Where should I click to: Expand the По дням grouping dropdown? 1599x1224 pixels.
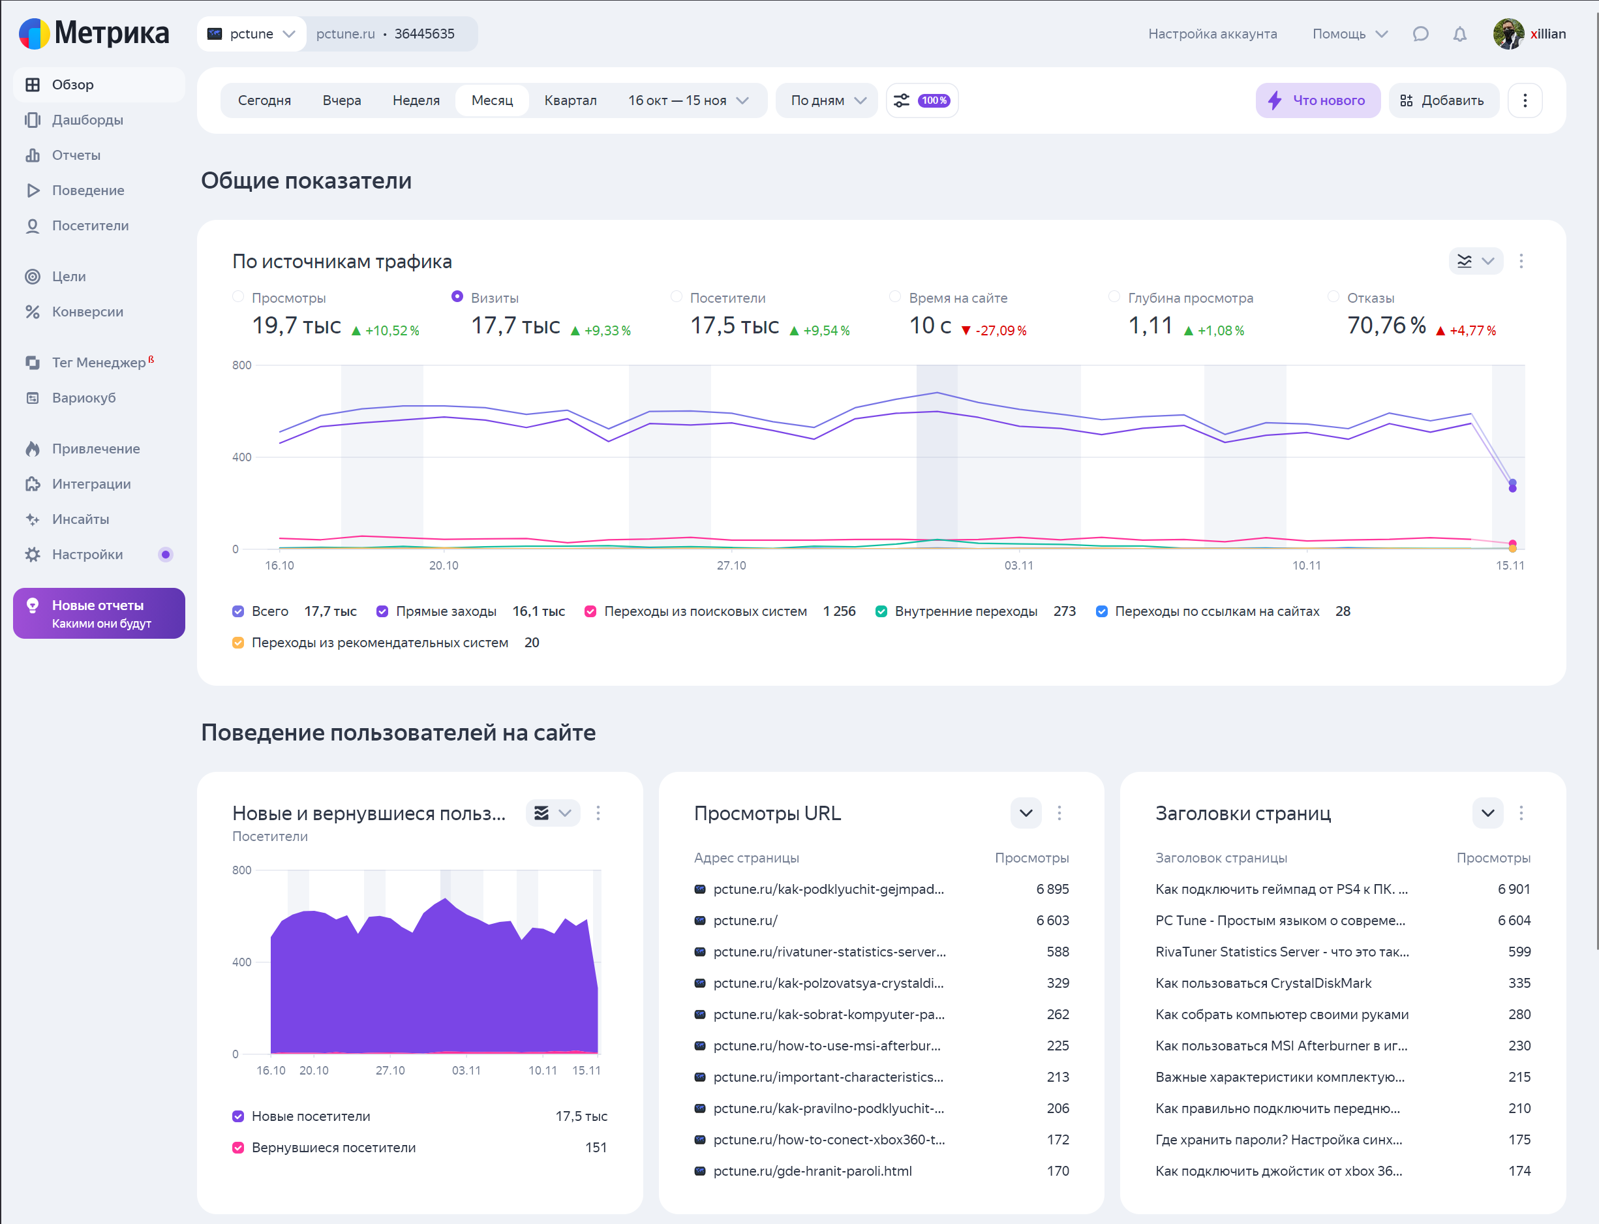827,100
